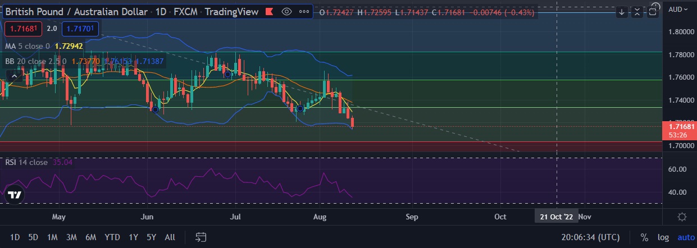Click the 60.00 RSI scale label
Viewport: 697px width, 248px height.
click(677, 169)
